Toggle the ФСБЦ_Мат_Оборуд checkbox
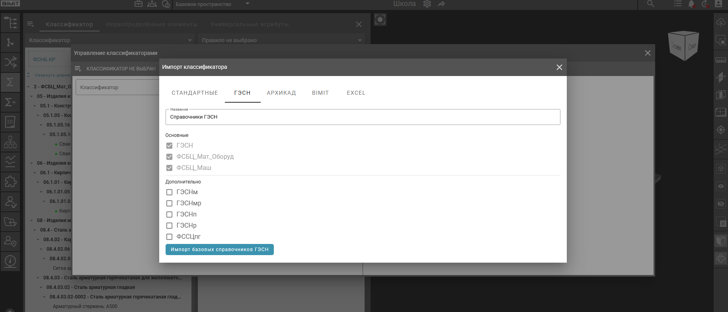The height and width of the screenshot is (312, 728). coord(169,157)
